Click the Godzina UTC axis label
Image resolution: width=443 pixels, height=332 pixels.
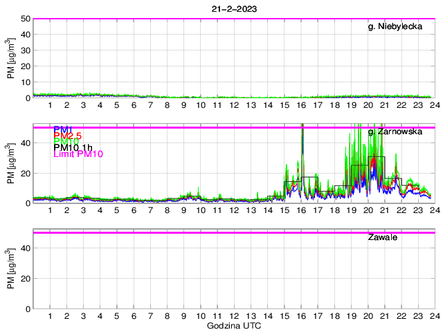tap(234, 325)
